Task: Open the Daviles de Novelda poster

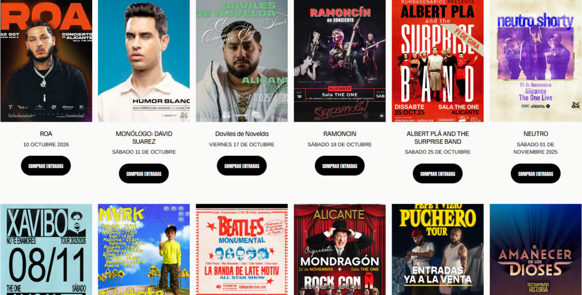Action: point(242,61)
